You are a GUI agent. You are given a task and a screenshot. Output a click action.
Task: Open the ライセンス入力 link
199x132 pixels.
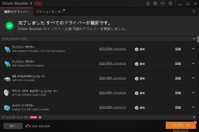pyautogui.click(x=180, y=130)
